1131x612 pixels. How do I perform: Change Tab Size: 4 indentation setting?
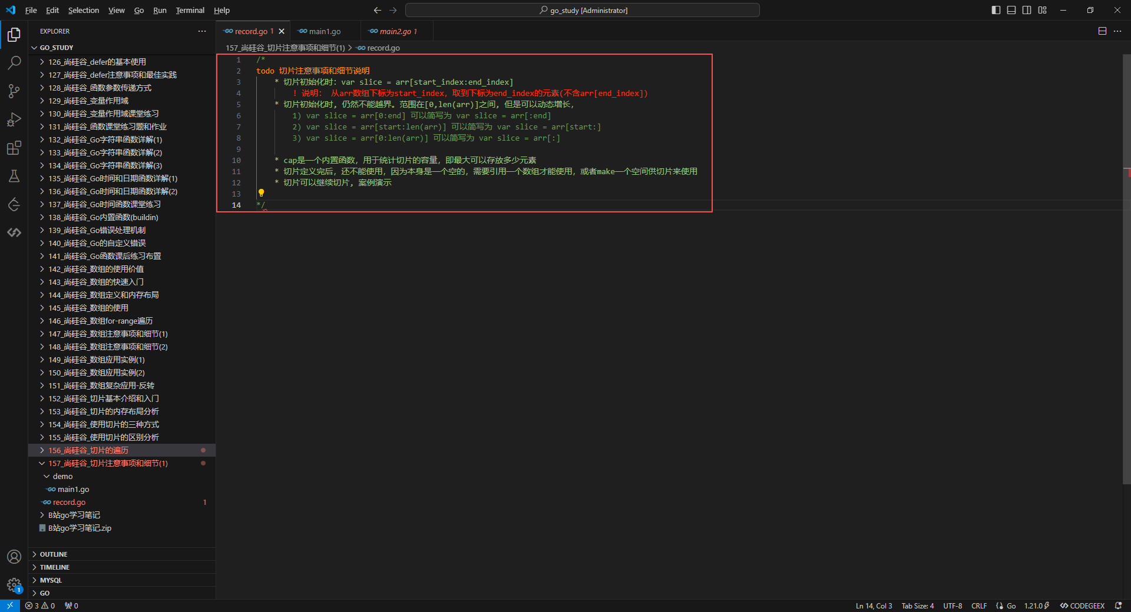click(917, 606)
